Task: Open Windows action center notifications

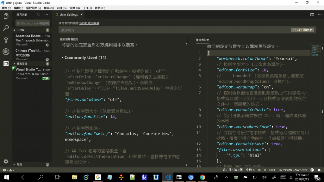Action: click(317, 177)
